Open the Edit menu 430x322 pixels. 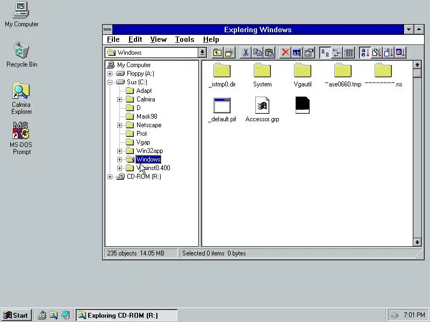(x=135, y=39)
